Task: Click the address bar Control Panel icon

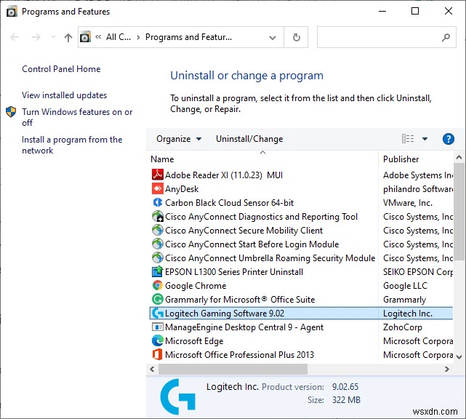Action: click(85, 37)
